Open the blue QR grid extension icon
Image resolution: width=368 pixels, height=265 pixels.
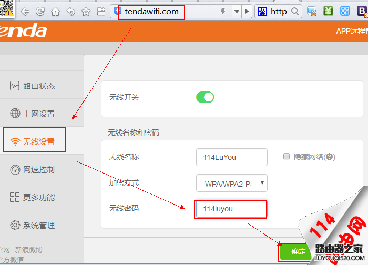(345, 11)
